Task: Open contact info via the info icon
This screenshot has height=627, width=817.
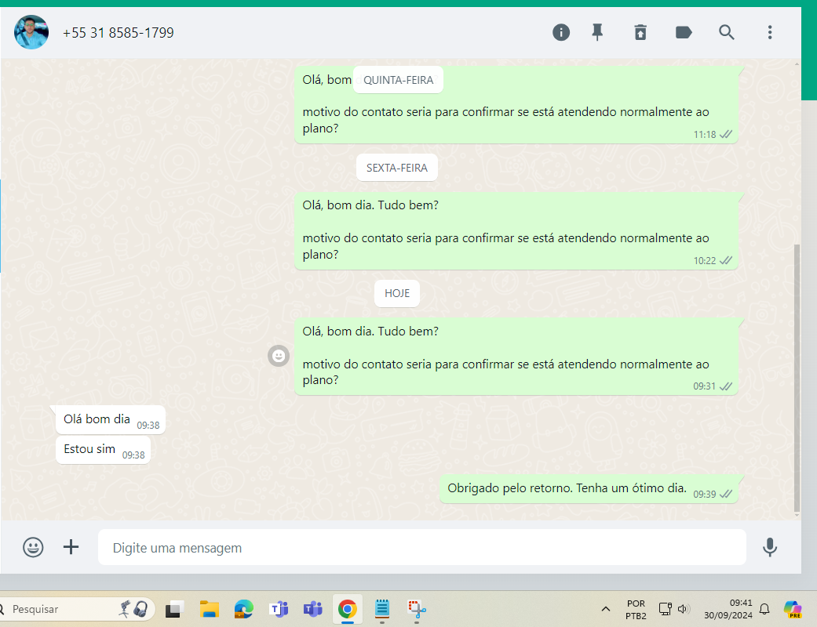Action: (560, 32)
